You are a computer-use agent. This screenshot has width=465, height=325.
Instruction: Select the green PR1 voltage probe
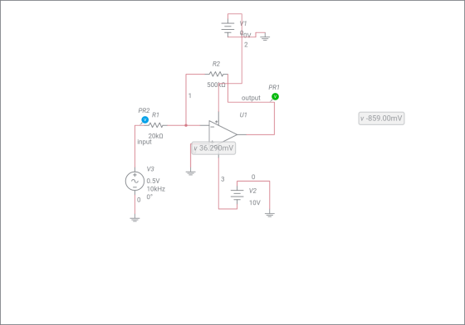click(275, 96)
